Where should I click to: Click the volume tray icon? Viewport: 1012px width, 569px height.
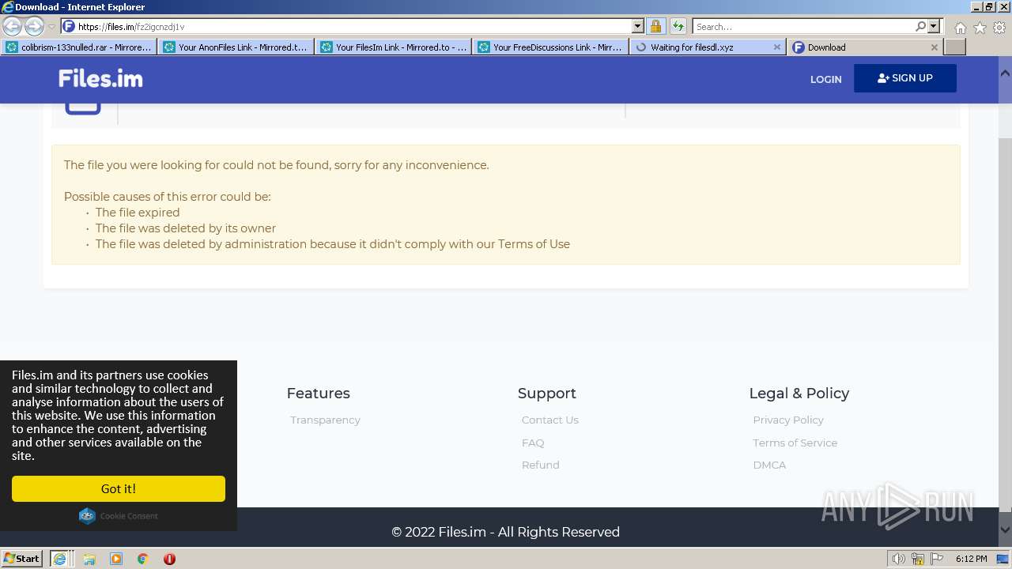tap(898, 559)
